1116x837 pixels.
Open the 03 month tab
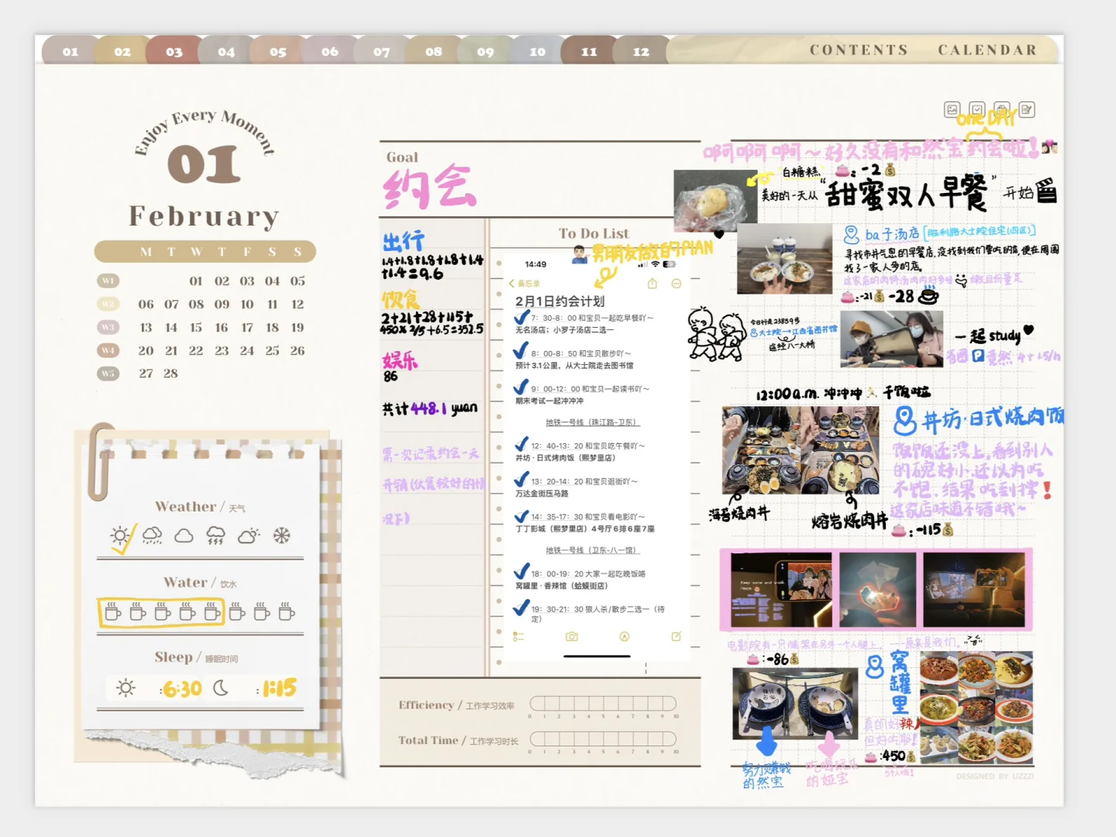174,51
